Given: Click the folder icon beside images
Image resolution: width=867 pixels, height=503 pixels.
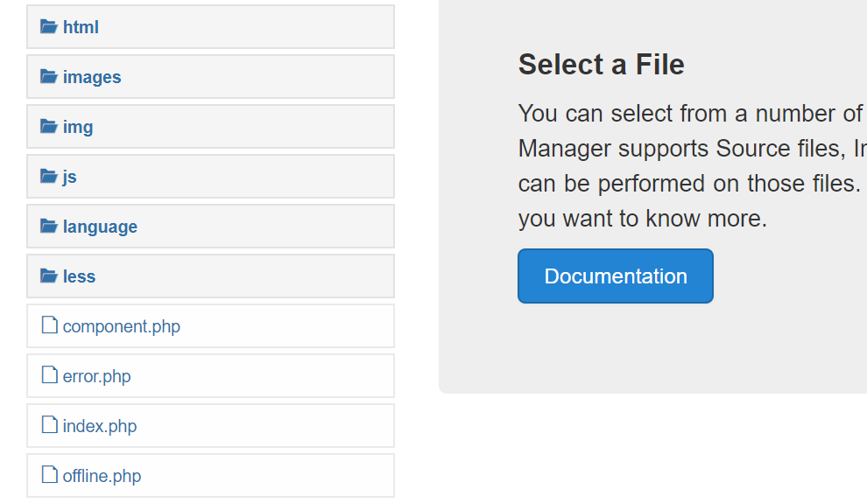Looking at the screenshot, I should (49, 77).
